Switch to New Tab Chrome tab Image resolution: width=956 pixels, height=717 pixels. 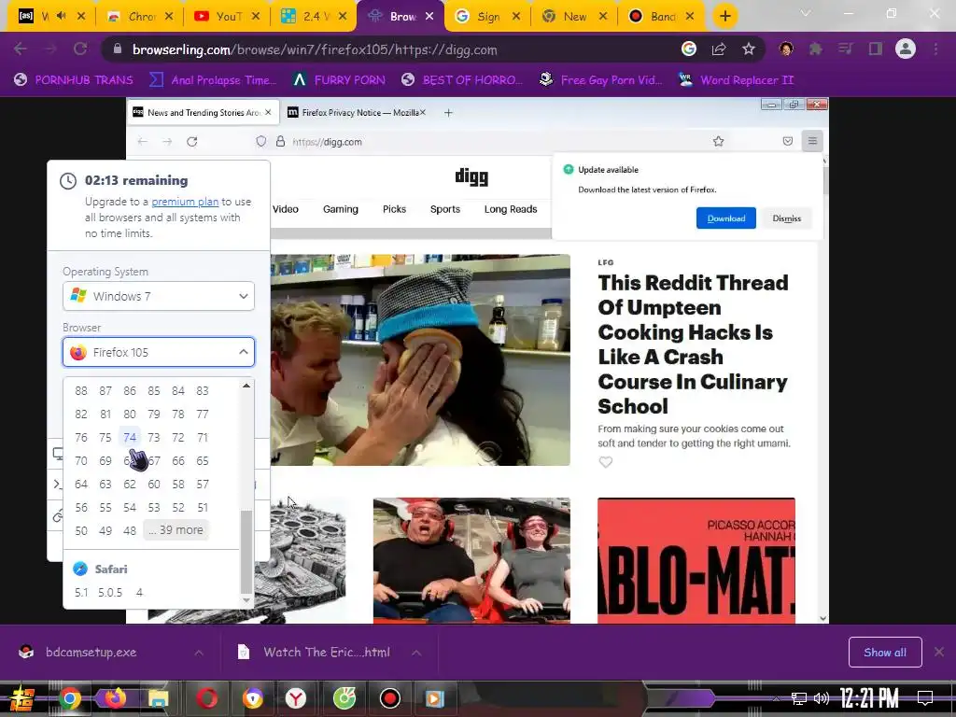pos(574,17)
